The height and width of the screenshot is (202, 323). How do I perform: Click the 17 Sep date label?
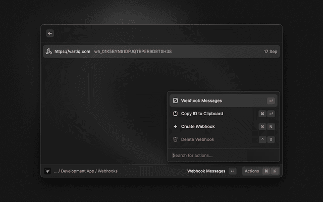click(271, 52)
